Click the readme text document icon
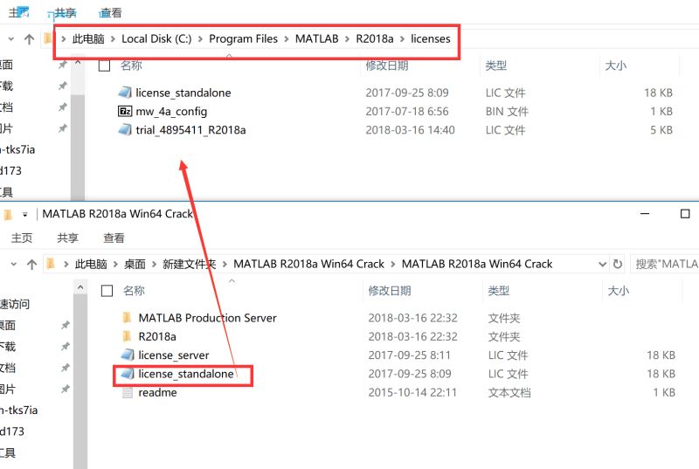The image size is (699, 469). [128, 392]
